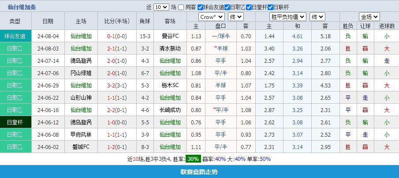Image resolution: width=399 pixels, height=178 pixels.
Task: Click the 长崎成功 away team
Action: [170, 110]
